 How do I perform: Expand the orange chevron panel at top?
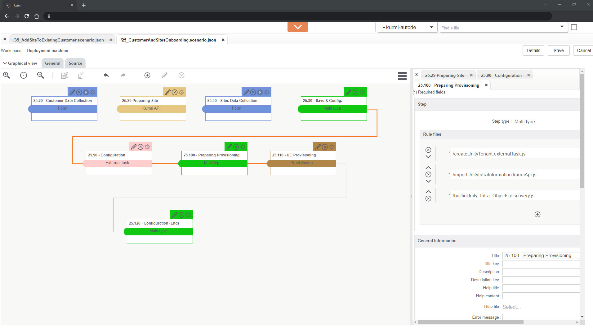pos(298,27)
